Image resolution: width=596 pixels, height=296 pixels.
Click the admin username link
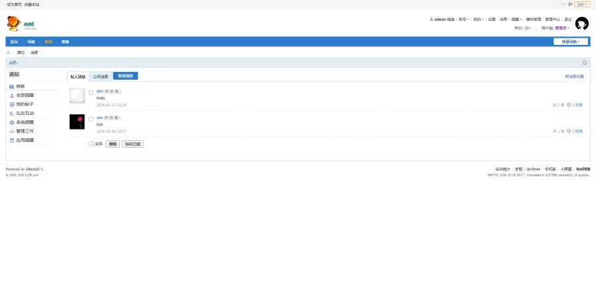(440, 19)
